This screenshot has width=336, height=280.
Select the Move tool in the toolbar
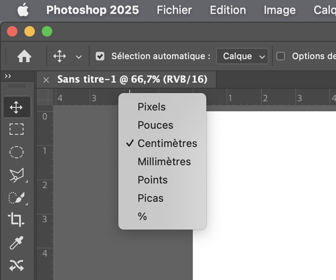coord(17,107)
